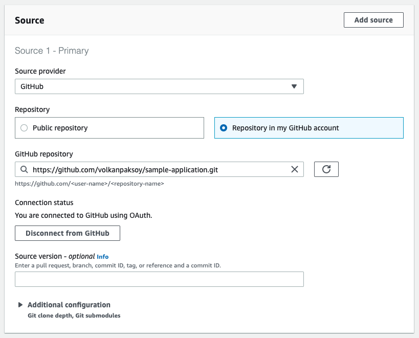This screenshot has width=419, height=338.
Task: Click the Source 1 - Primary heading
Action: tap(52, 51)
